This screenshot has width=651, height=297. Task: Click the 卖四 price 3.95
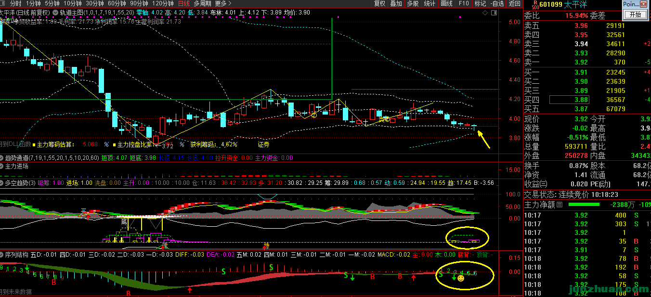coord(581,35)
